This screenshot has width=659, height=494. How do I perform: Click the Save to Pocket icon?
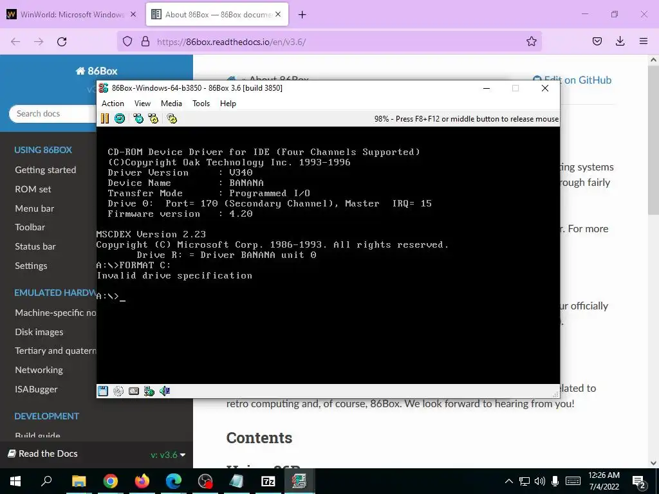[x=597, y=41]
